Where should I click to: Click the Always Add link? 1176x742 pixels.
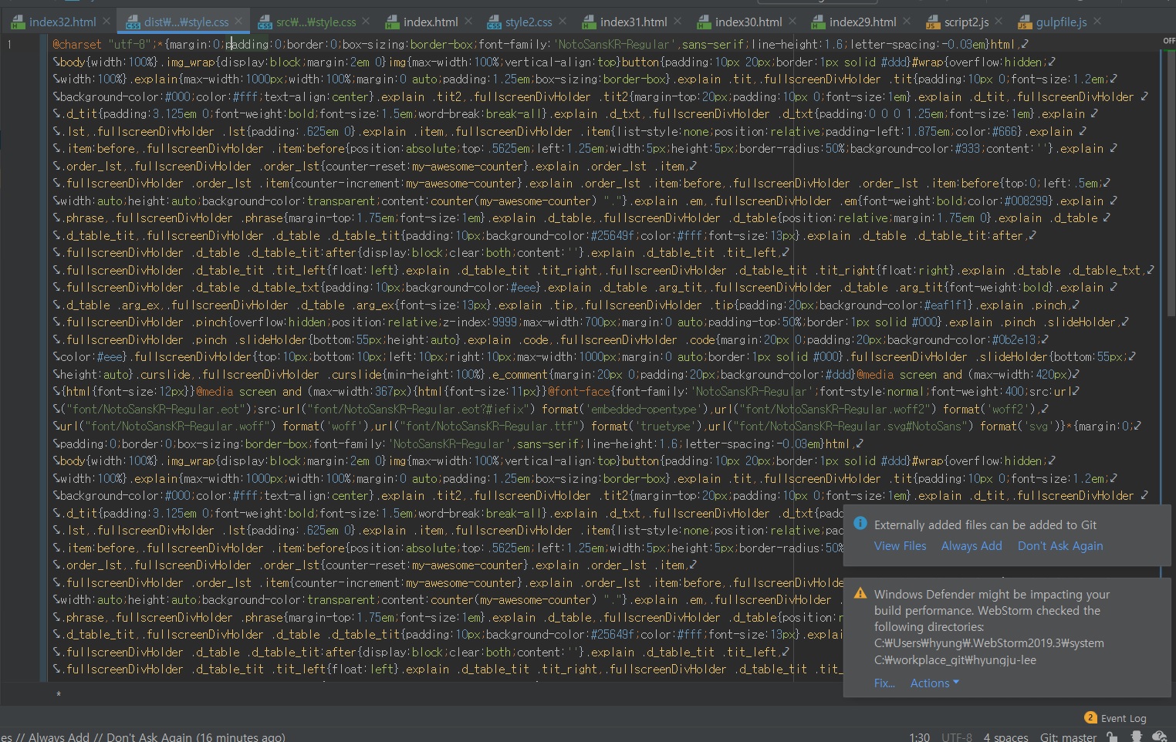pos(971,545)
